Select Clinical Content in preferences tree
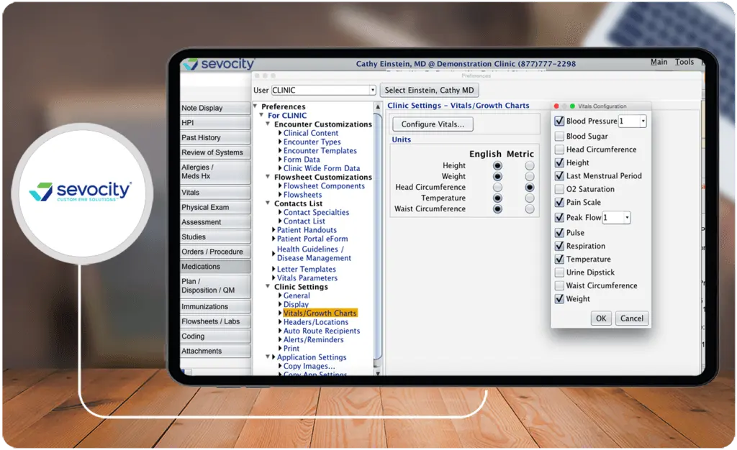737x450 pixels. tap(311, 133)
